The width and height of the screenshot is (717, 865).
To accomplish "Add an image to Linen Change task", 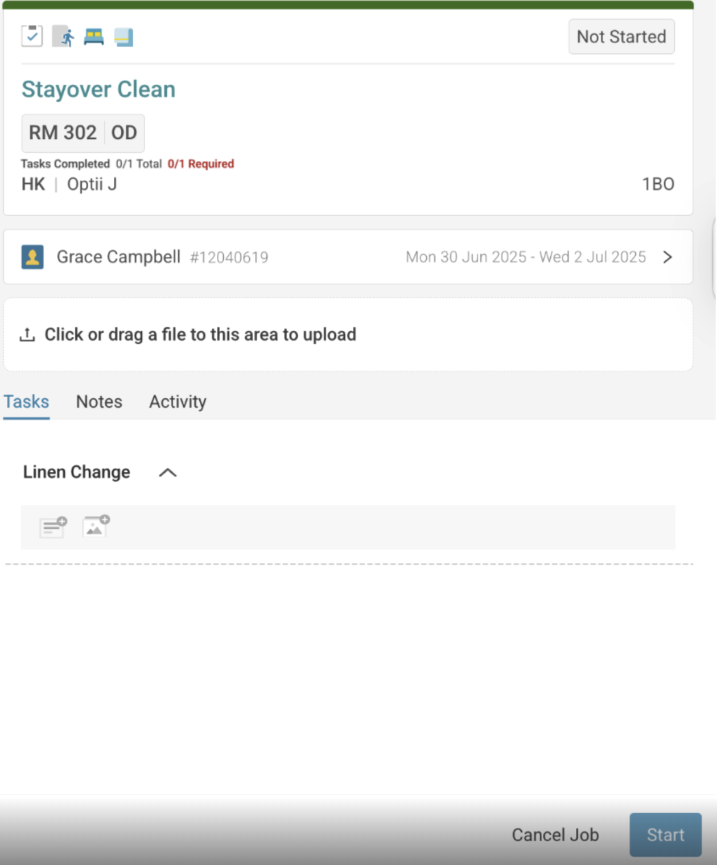I will pyautogui.click(x=96, y=526).
